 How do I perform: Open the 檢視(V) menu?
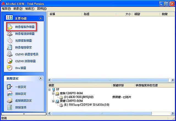click(x=30, y=8)
